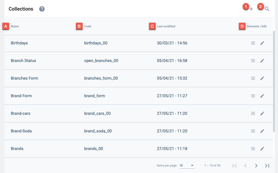The width and height of the screenshot is (278, 173).
Task: Click the brands_00 code cell
Action: pyautogui.click(x=94, y=149)
